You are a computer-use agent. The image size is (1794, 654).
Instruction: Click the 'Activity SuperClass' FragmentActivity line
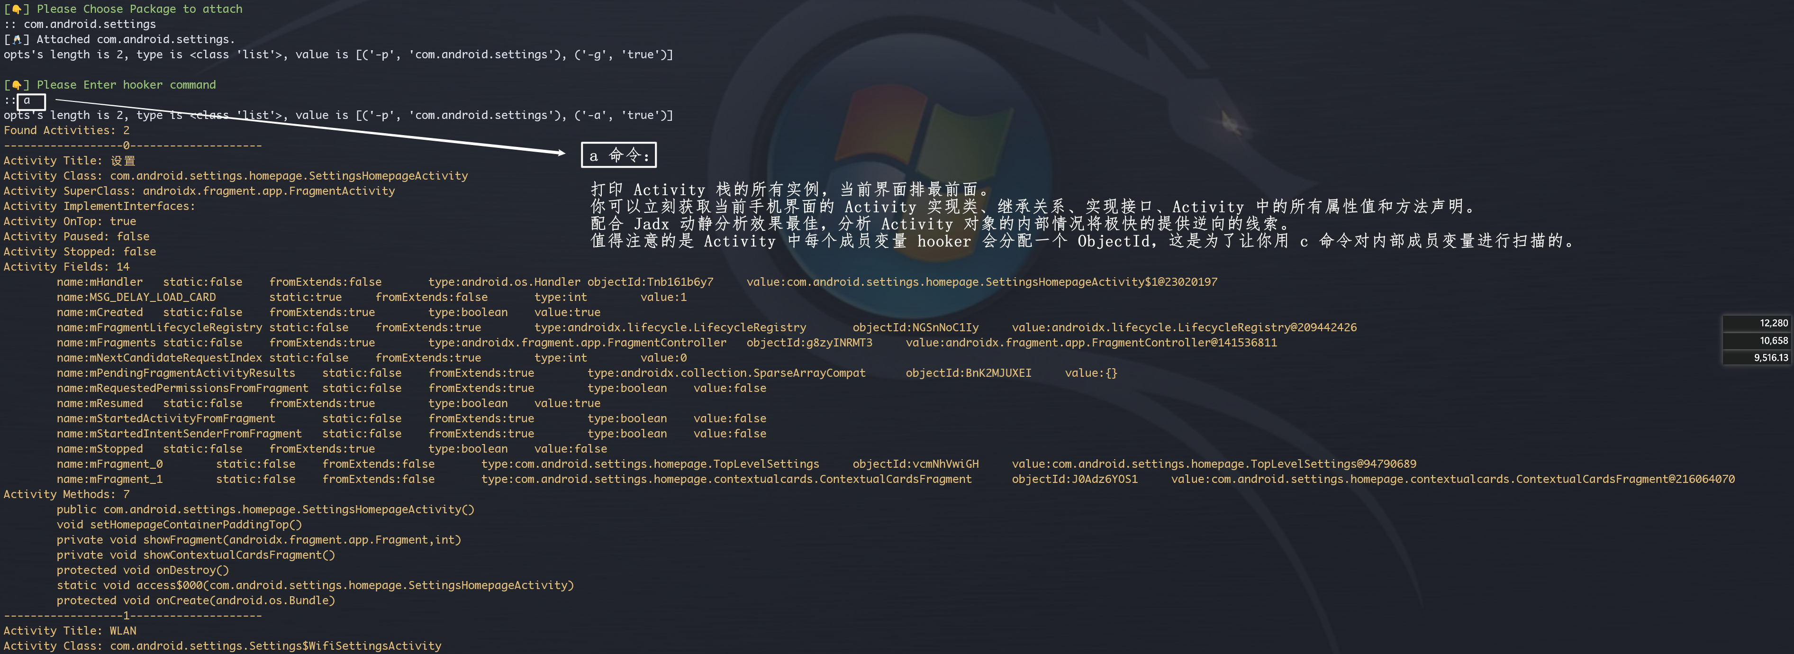199,191
